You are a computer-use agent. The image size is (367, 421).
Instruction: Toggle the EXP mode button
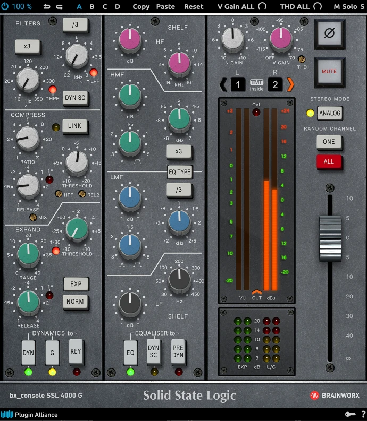[76, 284]
